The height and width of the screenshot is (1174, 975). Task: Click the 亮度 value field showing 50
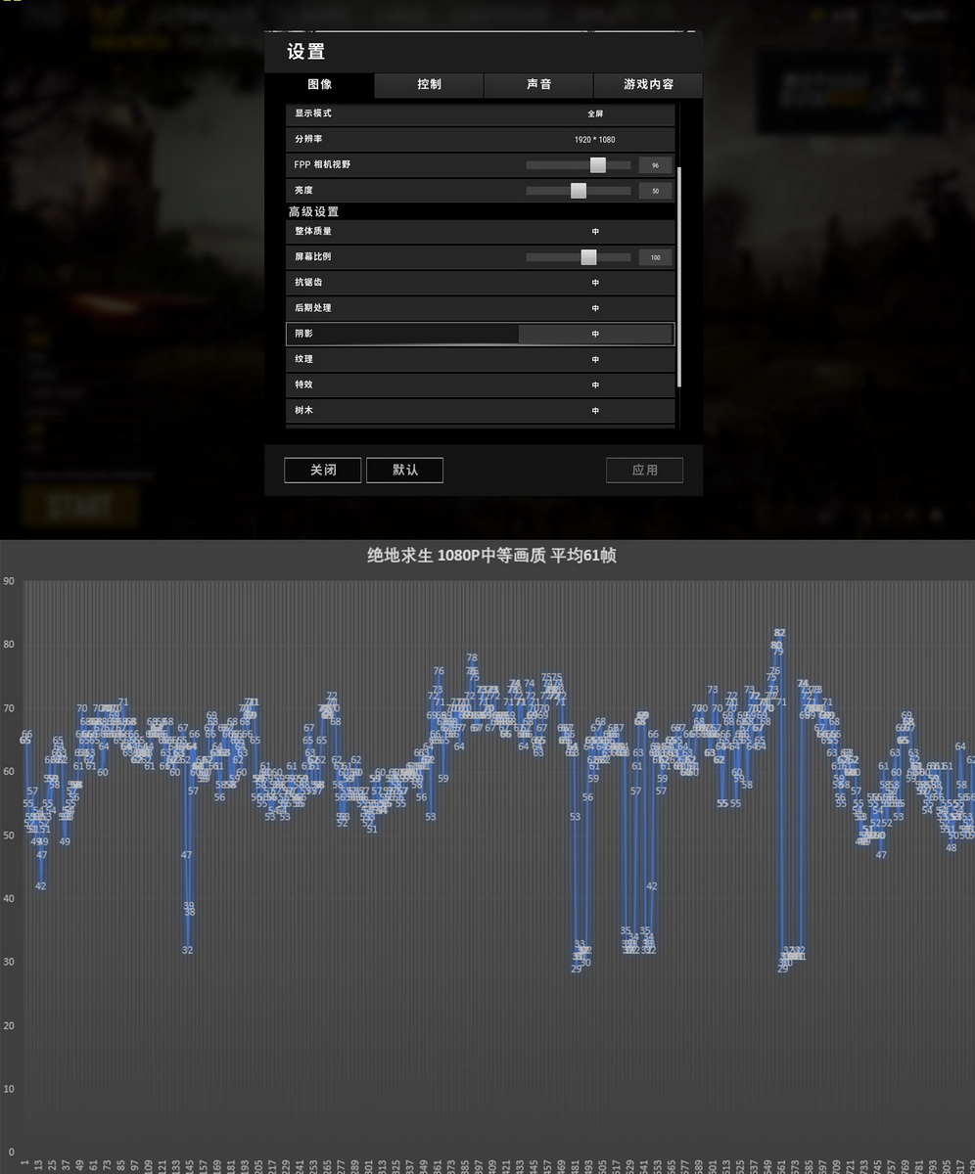tap(655, 191)
